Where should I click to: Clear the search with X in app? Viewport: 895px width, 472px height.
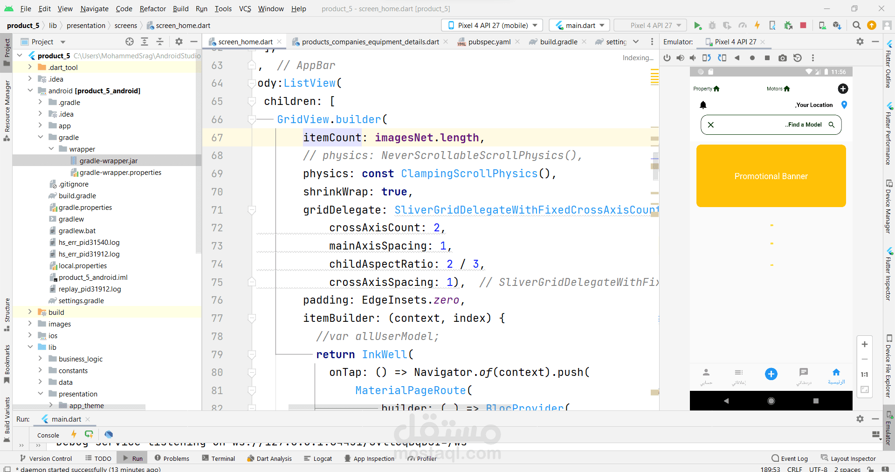[x=710, y=125]
